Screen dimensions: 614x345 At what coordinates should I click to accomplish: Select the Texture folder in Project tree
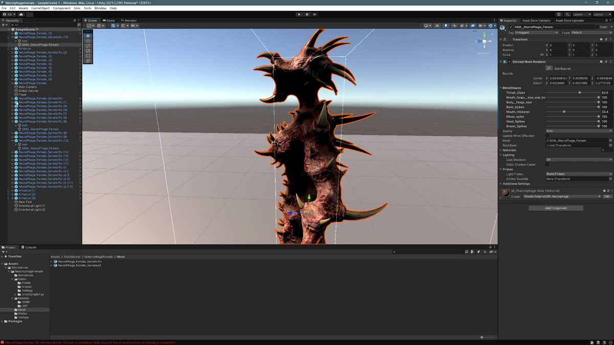24,317
